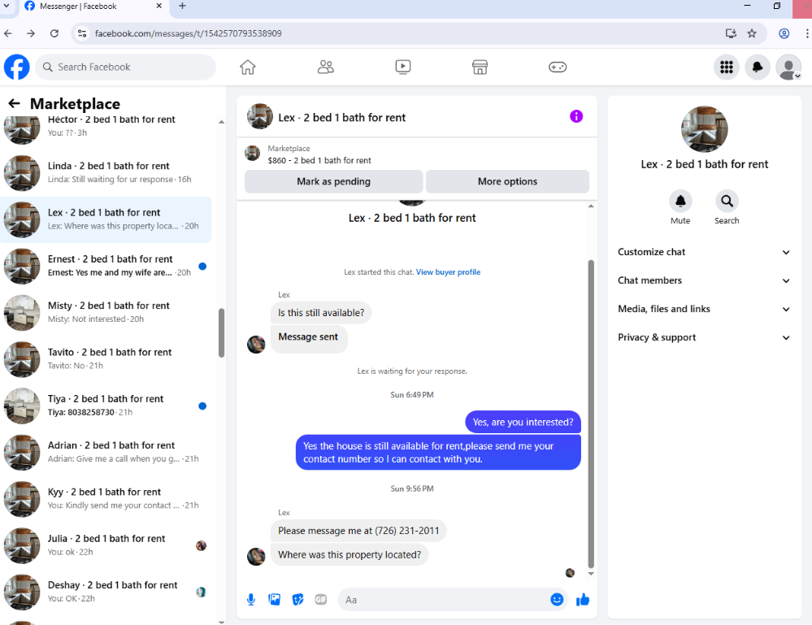Open a new browser tab with plus button
The image size is (812, 625).
pyautogui.click(x=182, y=7)
